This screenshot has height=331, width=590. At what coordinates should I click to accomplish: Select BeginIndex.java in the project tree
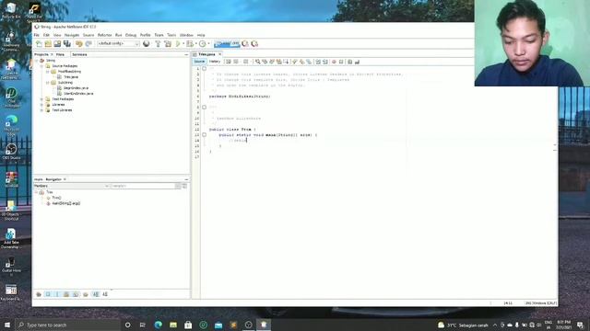[x=76, y=88]
